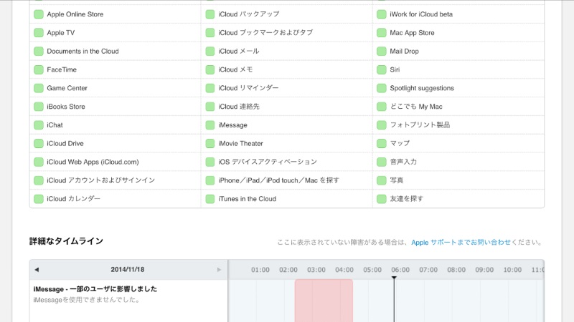This screenshot has width=574, height=322.
Task: Click status icon next to Documents in the Cloud
Action: pyautogui.click(x=39, y=51)
